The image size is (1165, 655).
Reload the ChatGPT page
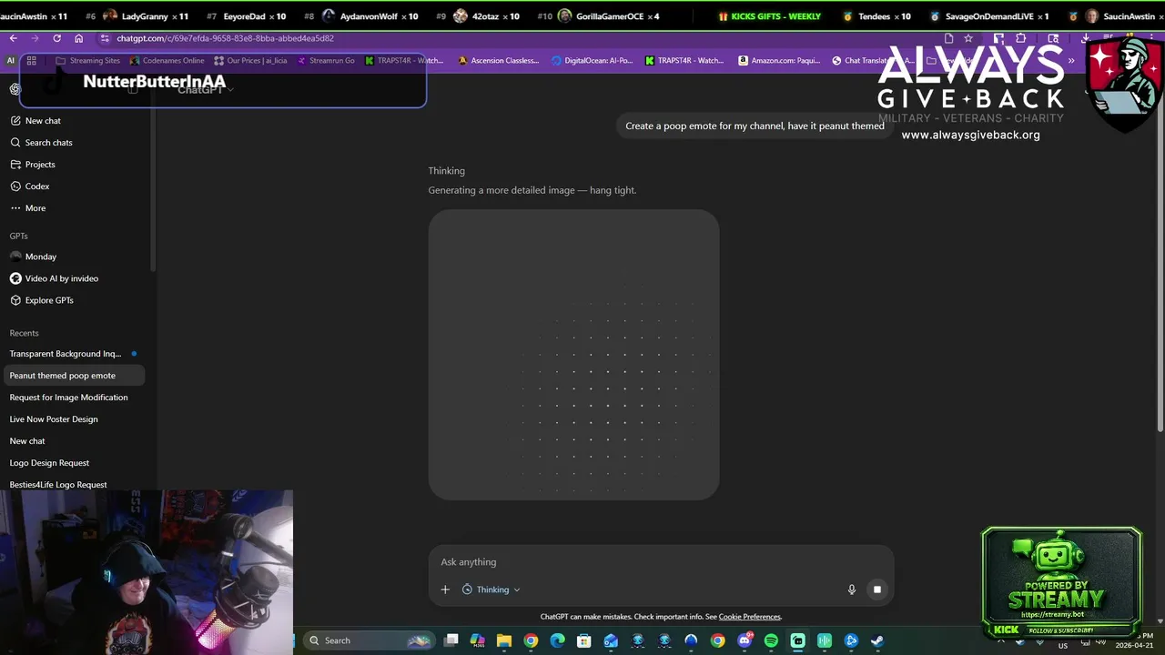56,38
